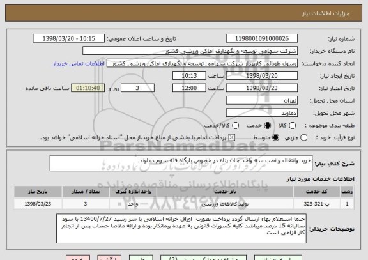Click the 'تعداد / مقدار' column header
The width and height of the screenshot is (368, 260).
coord(86,192)
